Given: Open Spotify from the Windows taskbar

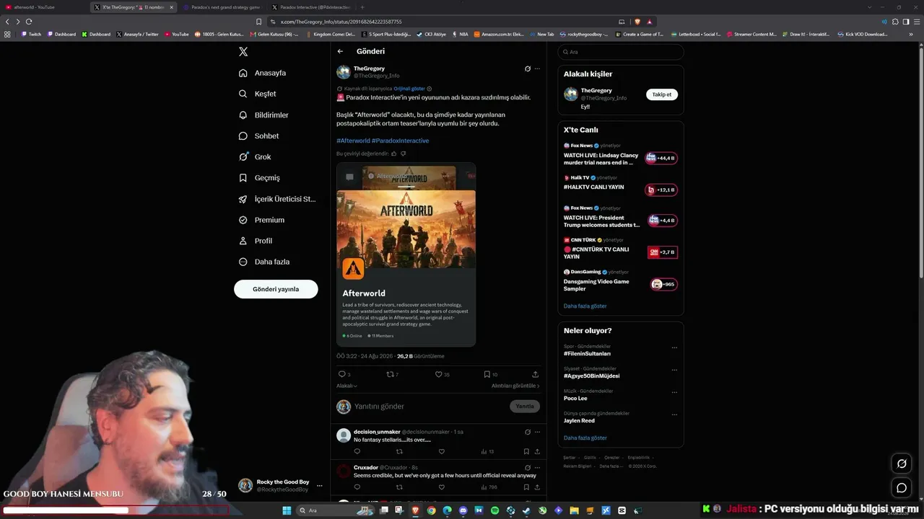Looking at the screenshot, I should tap(494, 510).
